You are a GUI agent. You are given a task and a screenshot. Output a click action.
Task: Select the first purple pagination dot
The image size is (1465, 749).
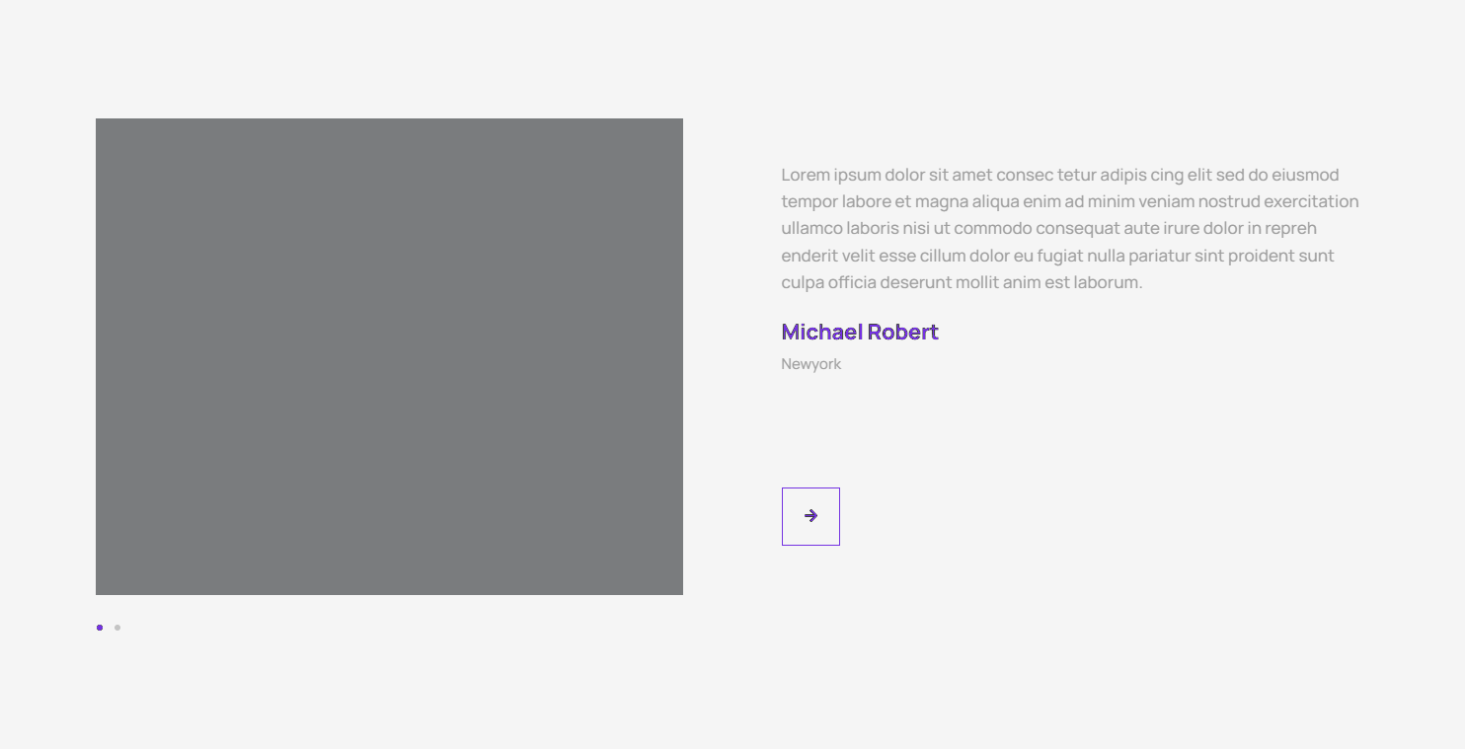click(100, 628)
